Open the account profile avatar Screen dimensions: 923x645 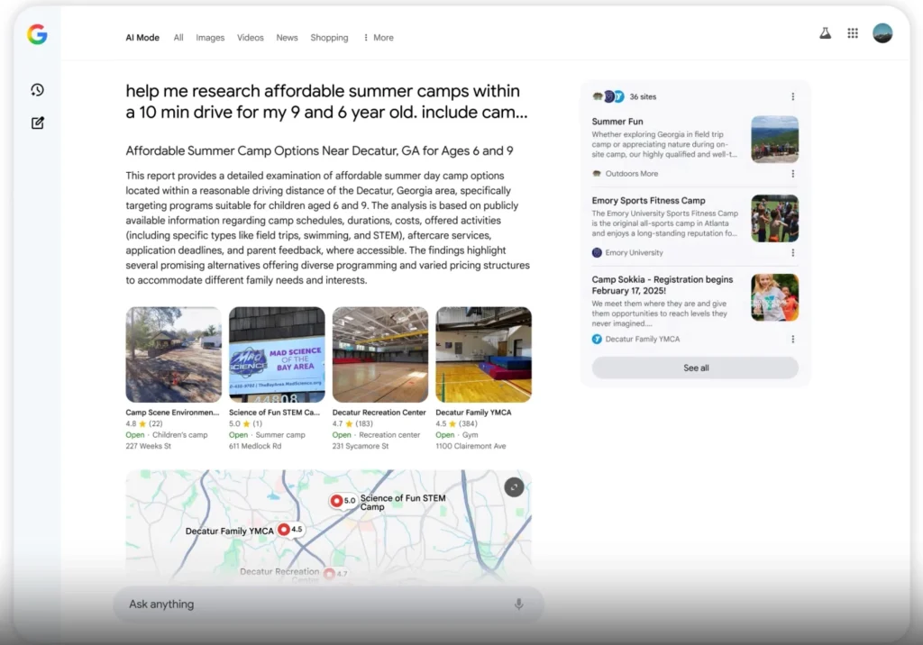882,33
